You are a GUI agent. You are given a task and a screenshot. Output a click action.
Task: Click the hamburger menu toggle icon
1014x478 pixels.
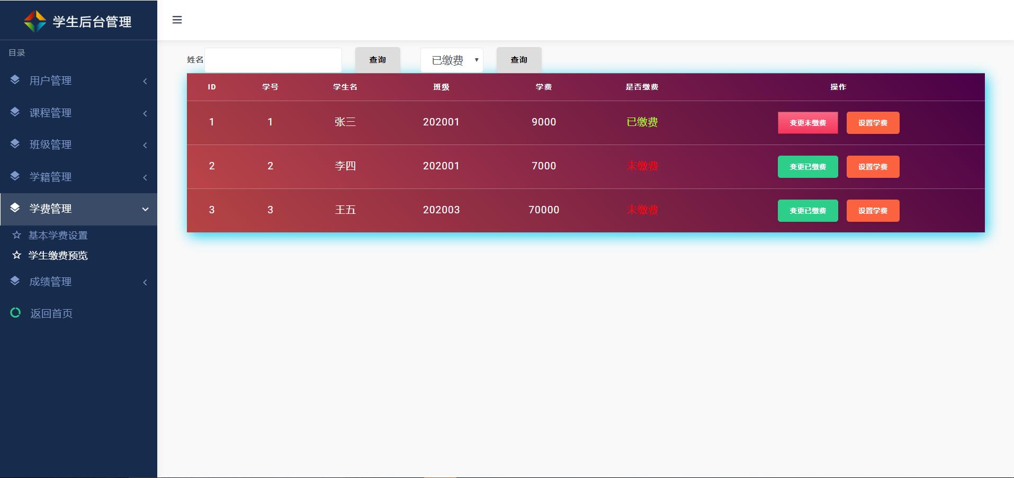[x=177, y=20]
